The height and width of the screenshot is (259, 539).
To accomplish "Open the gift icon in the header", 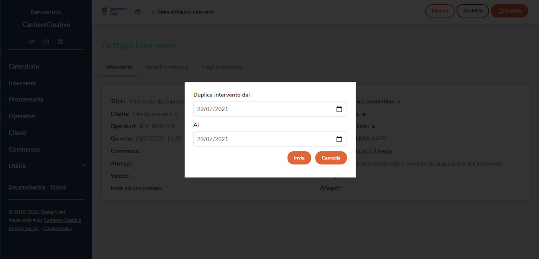I will click(137, 11).
